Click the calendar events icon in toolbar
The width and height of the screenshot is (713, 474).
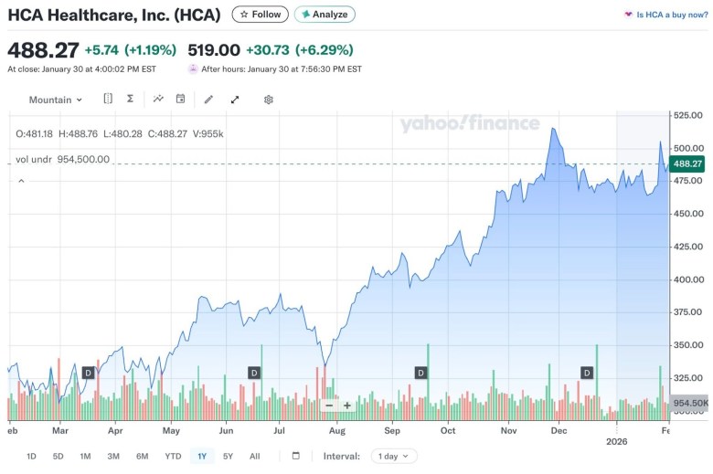[181, 99]
